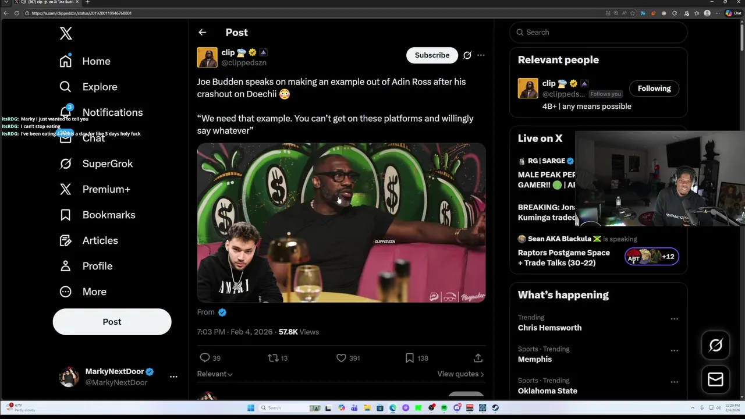
Task: Click Subscribe button on clip's post
Action: tap(432, 55)
